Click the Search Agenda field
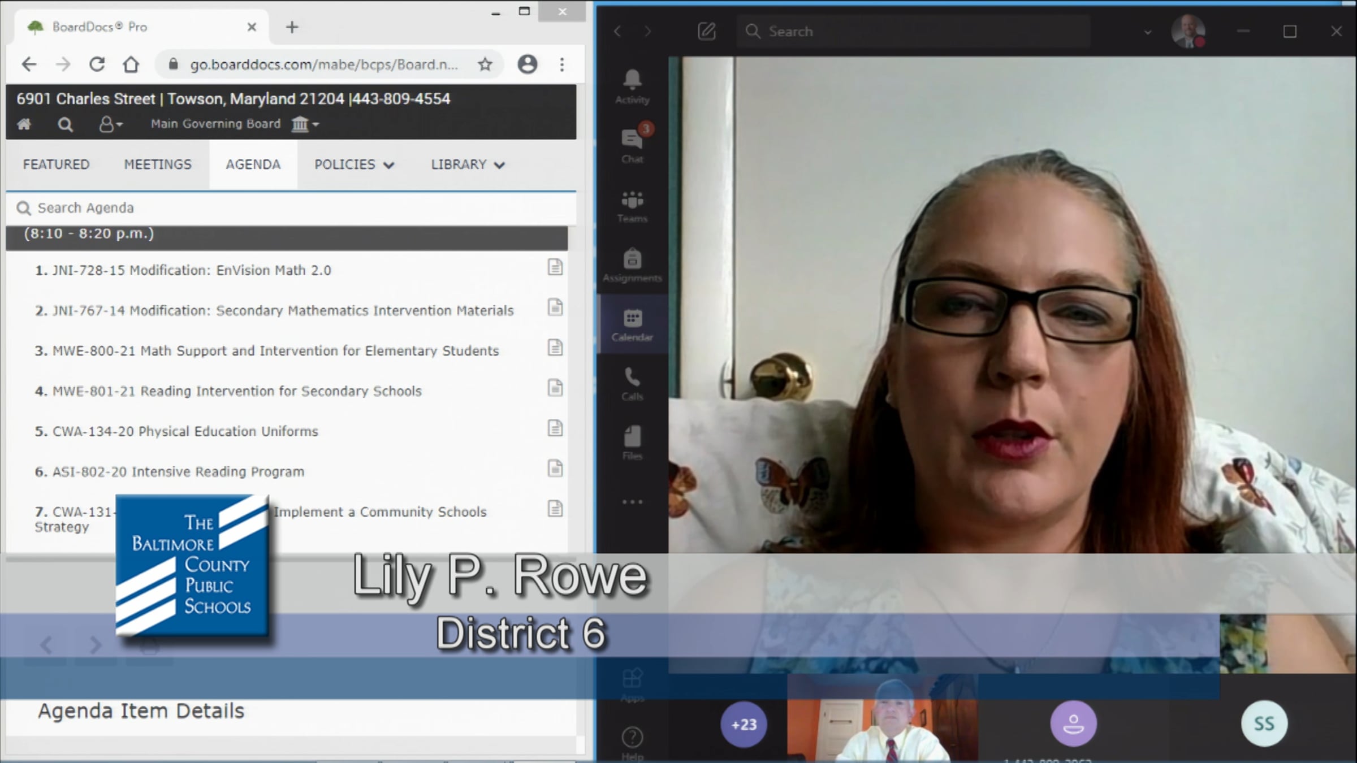 tap(291, 208)
